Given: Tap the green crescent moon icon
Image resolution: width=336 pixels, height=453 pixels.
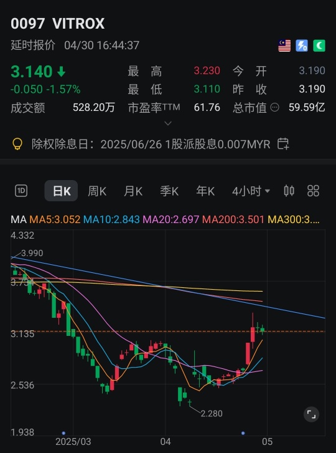Looking at the screenshot, I should pyautogui.click(x=319, y=46).
